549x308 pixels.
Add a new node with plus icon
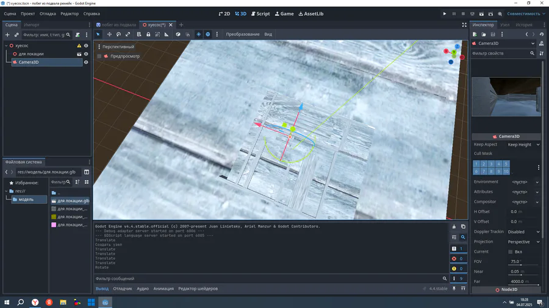click(7, 35)
